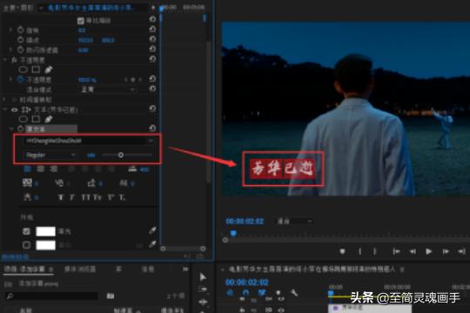The image size is (470, 313).
Task: Expand the Time Remapping group
Action: click(x=4, y=99)
